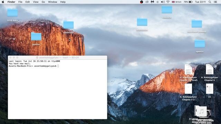The image size is (221, 124).
Task: Open the Go menu
Action: tap(43, 2)
